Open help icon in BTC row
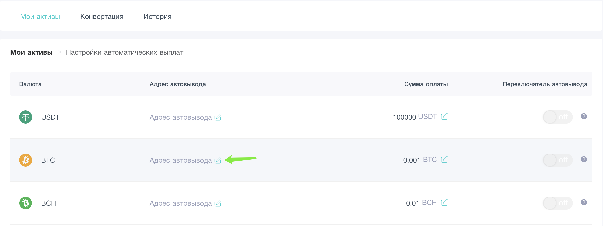Image resolution: width=603 pixels, height=226 pixels. (x=584, y=159)
